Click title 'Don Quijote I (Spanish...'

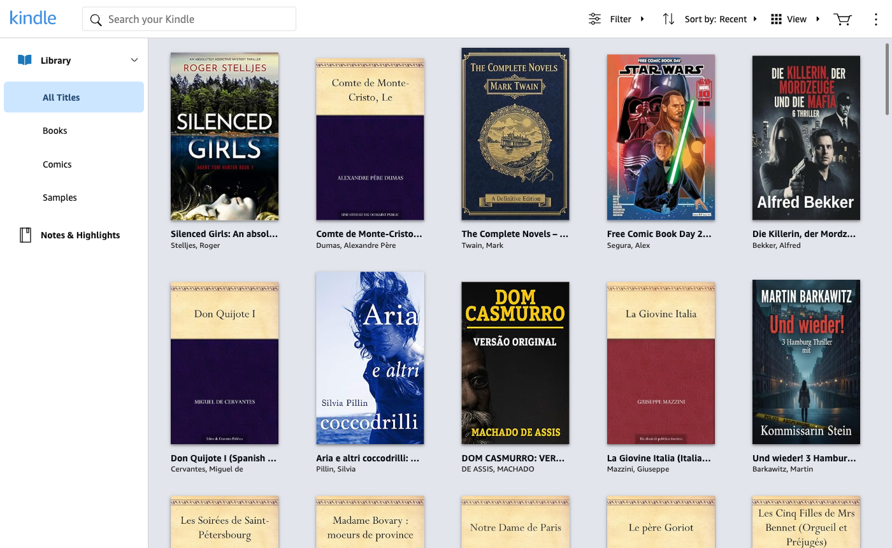point(224,458)
